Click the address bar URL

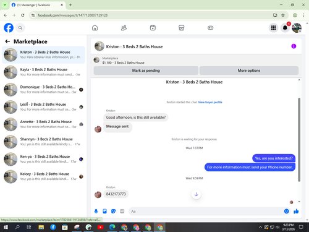click(73, 15)
